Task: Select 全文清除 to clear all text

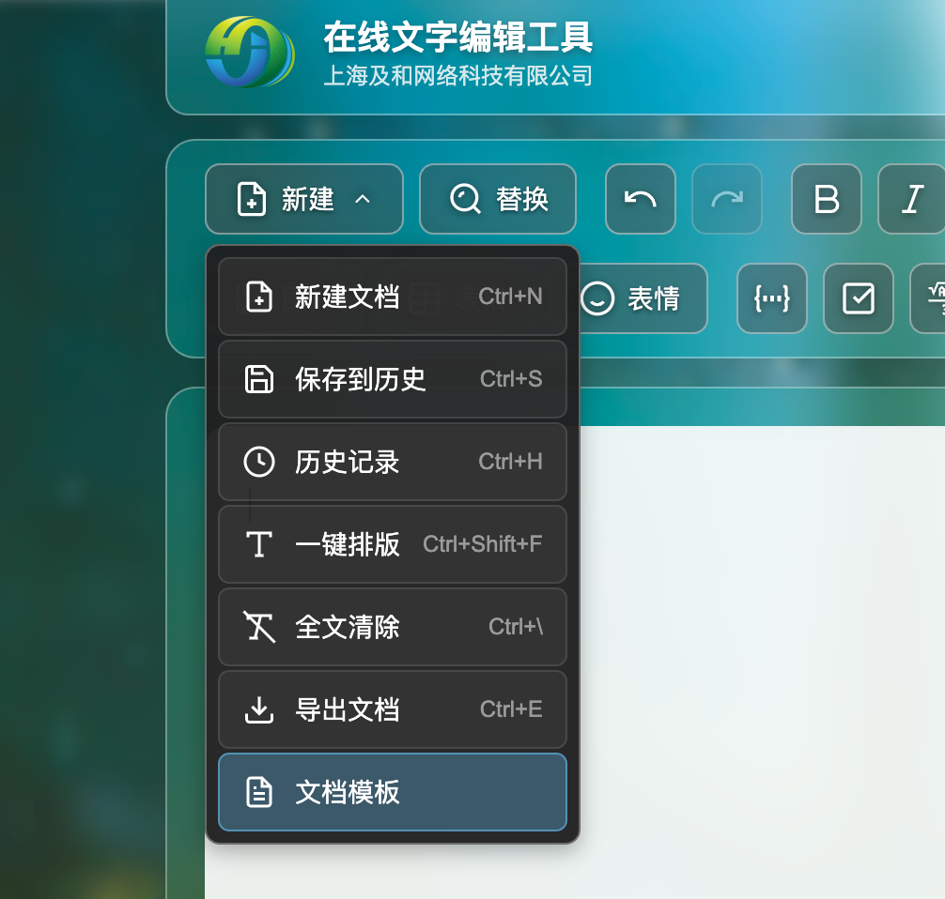Action: pos(393,627)
